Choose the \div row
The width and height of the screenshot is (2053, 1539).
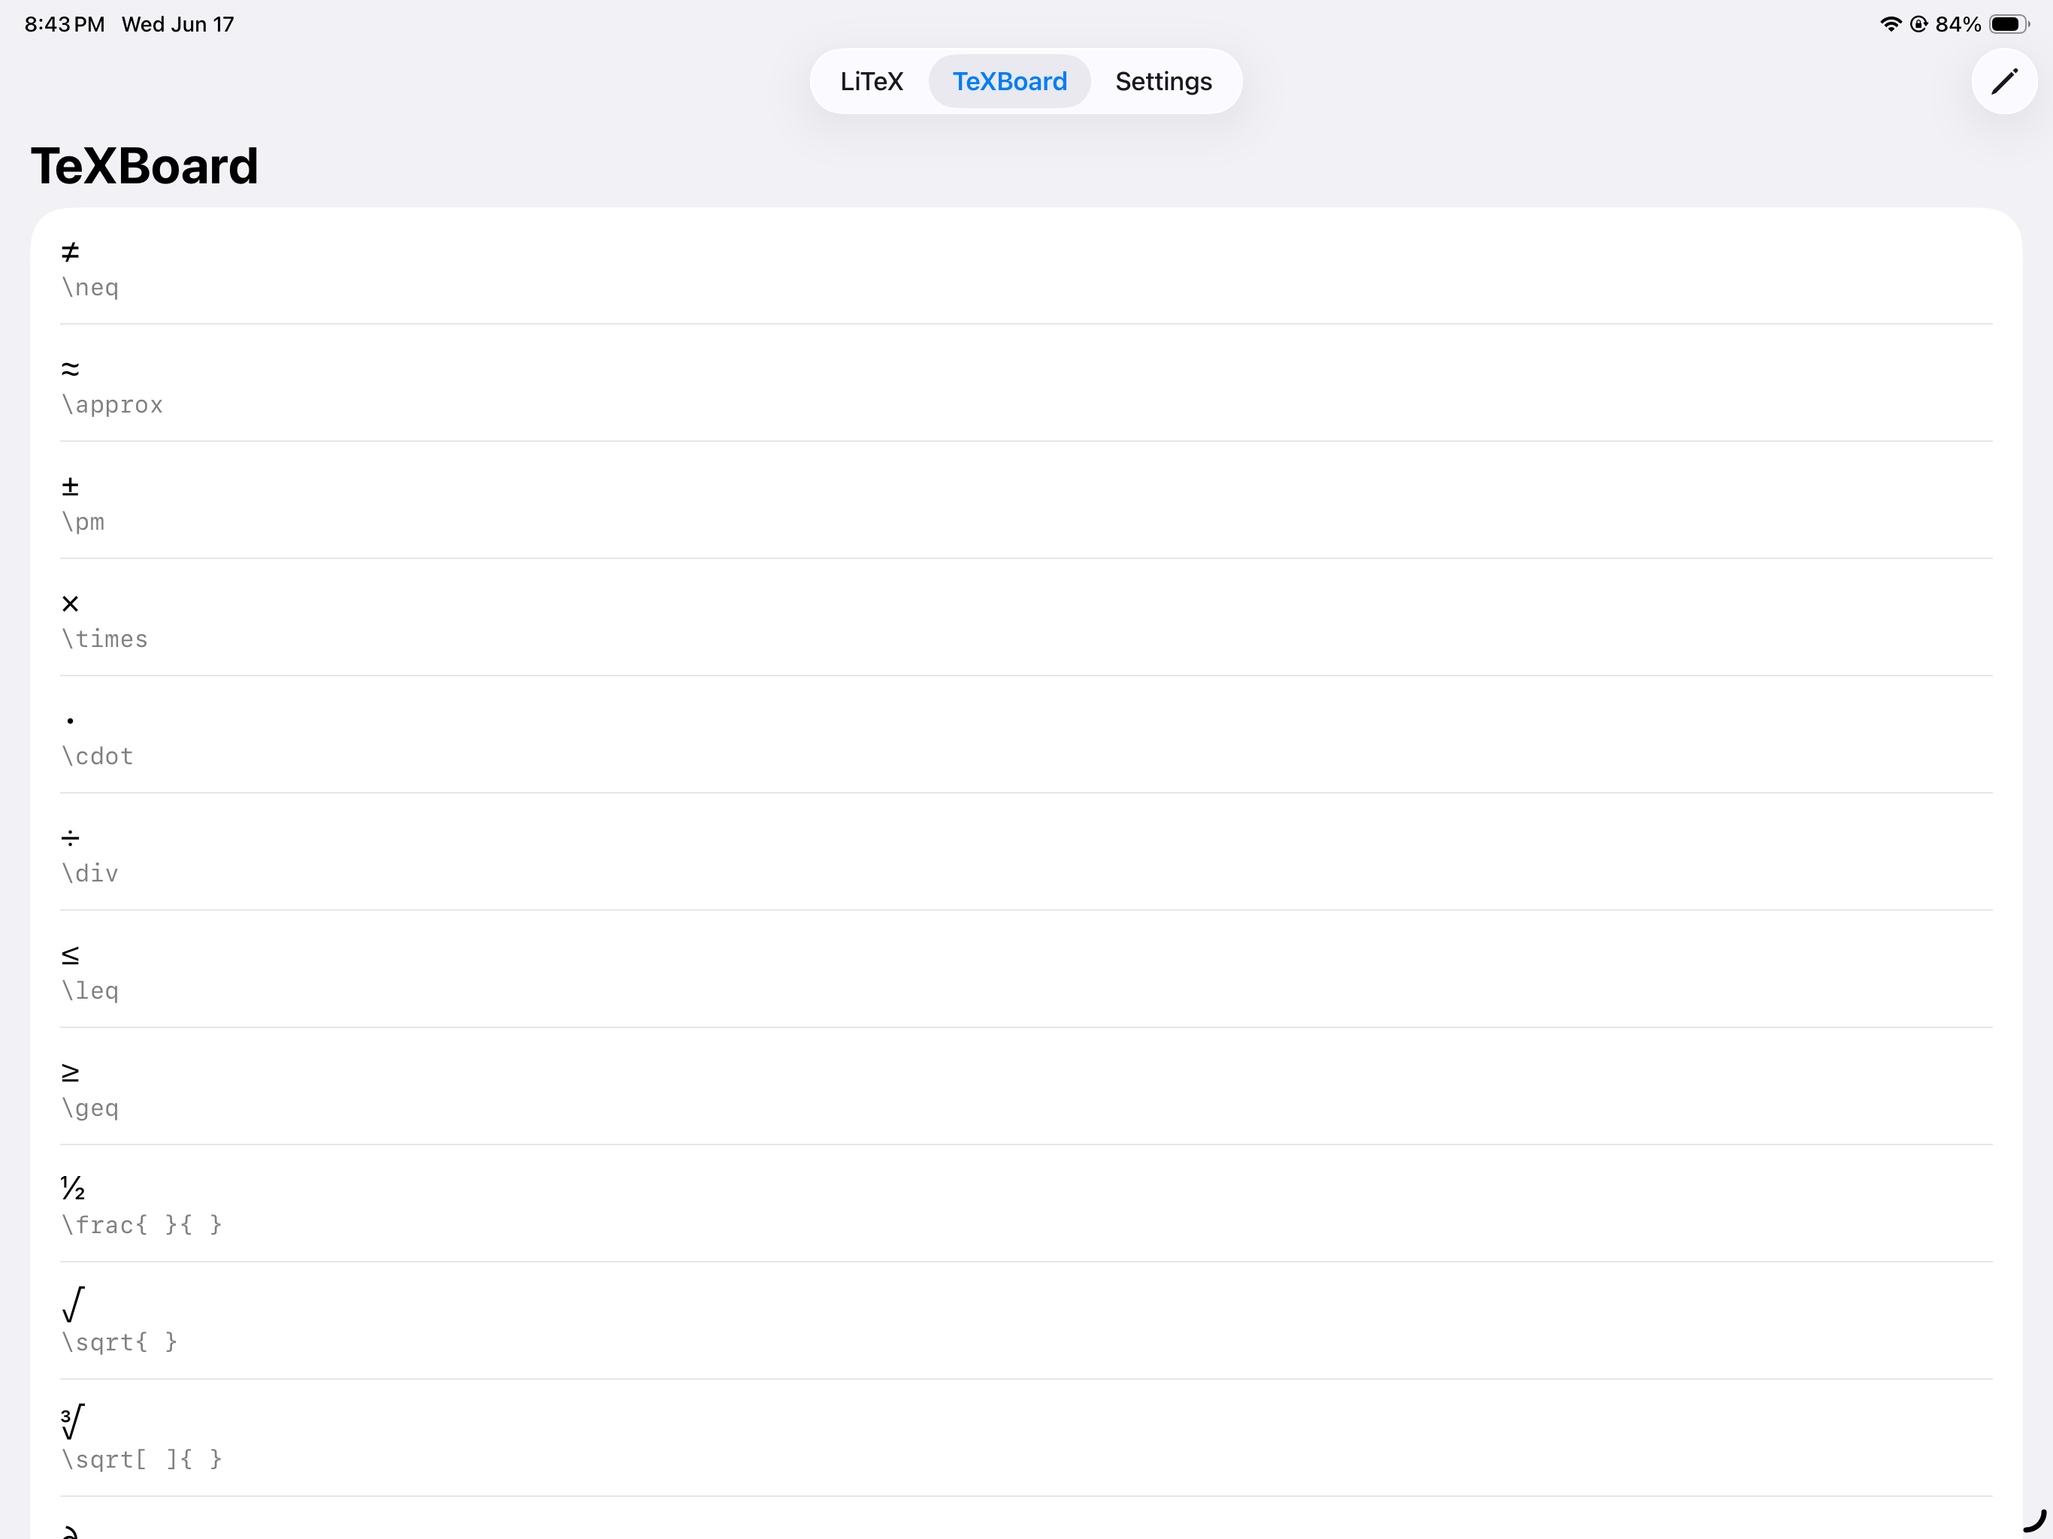click(x=1026, y=852)
